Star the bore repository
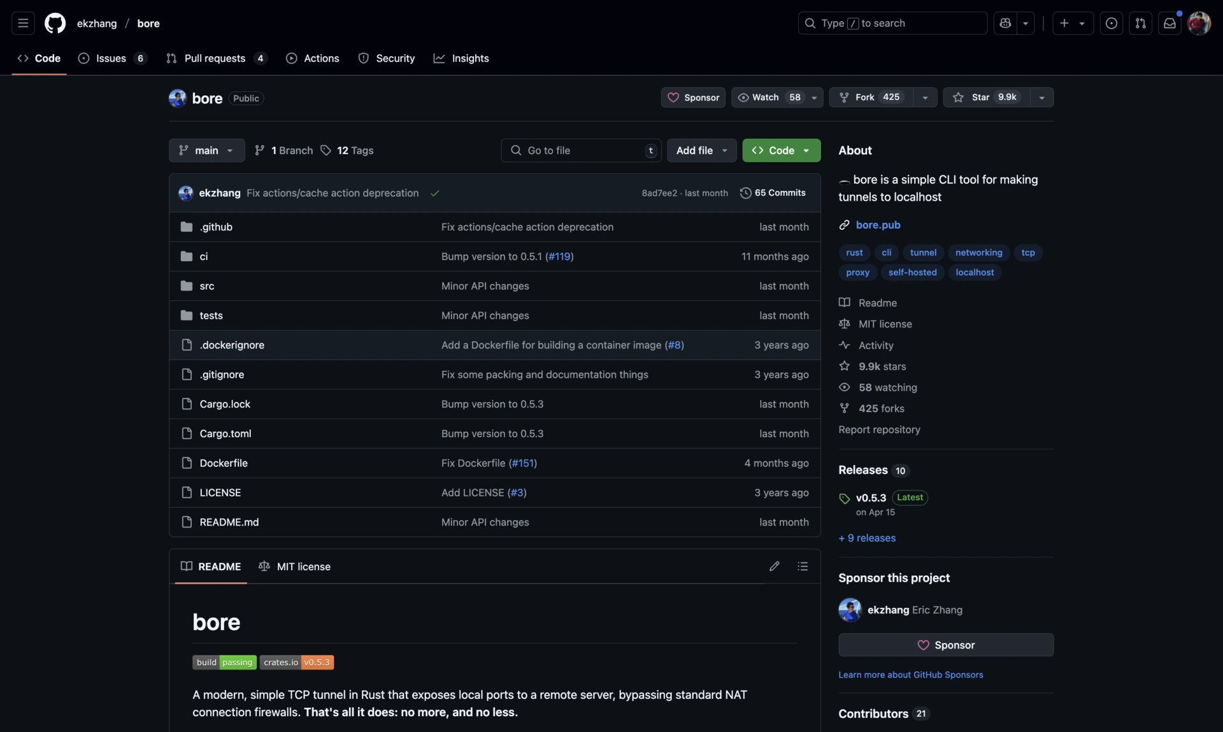This screenshot has height=732, width=1223. click(986, 97)
